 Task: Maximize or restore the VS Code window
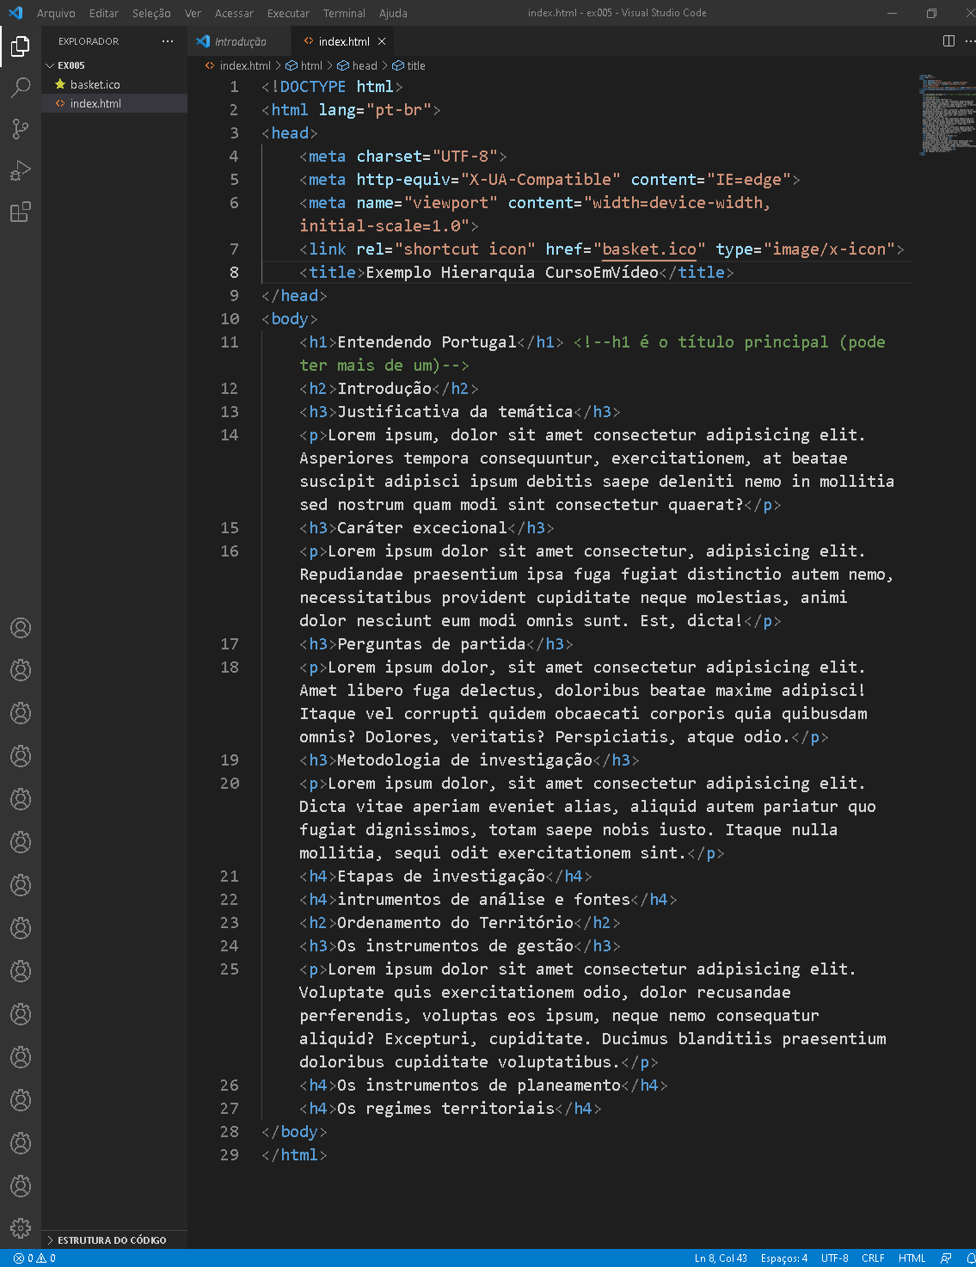click(x=931, y=13)
